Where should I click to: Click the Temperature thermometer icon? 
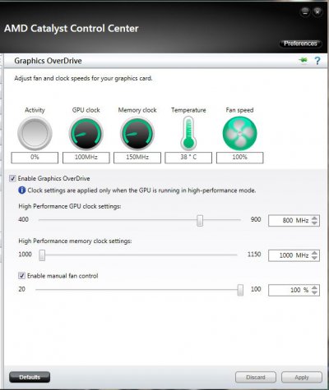(188, 133)
